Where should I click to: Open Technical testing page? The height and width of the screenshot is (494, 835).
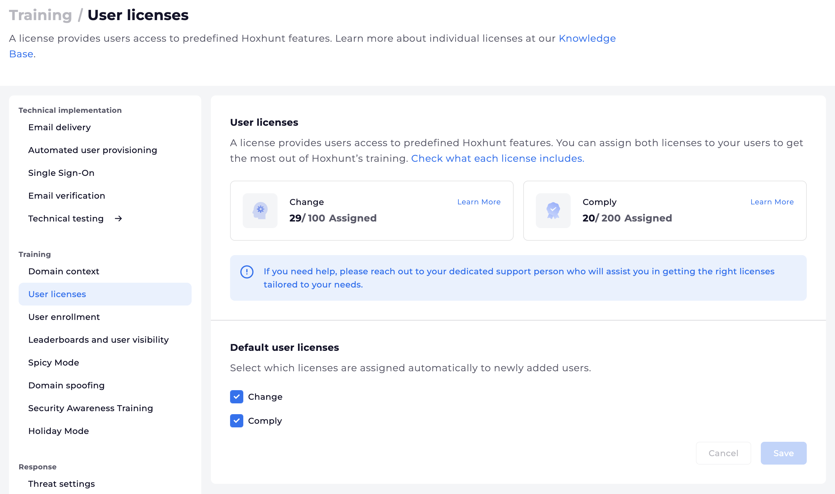105,218
